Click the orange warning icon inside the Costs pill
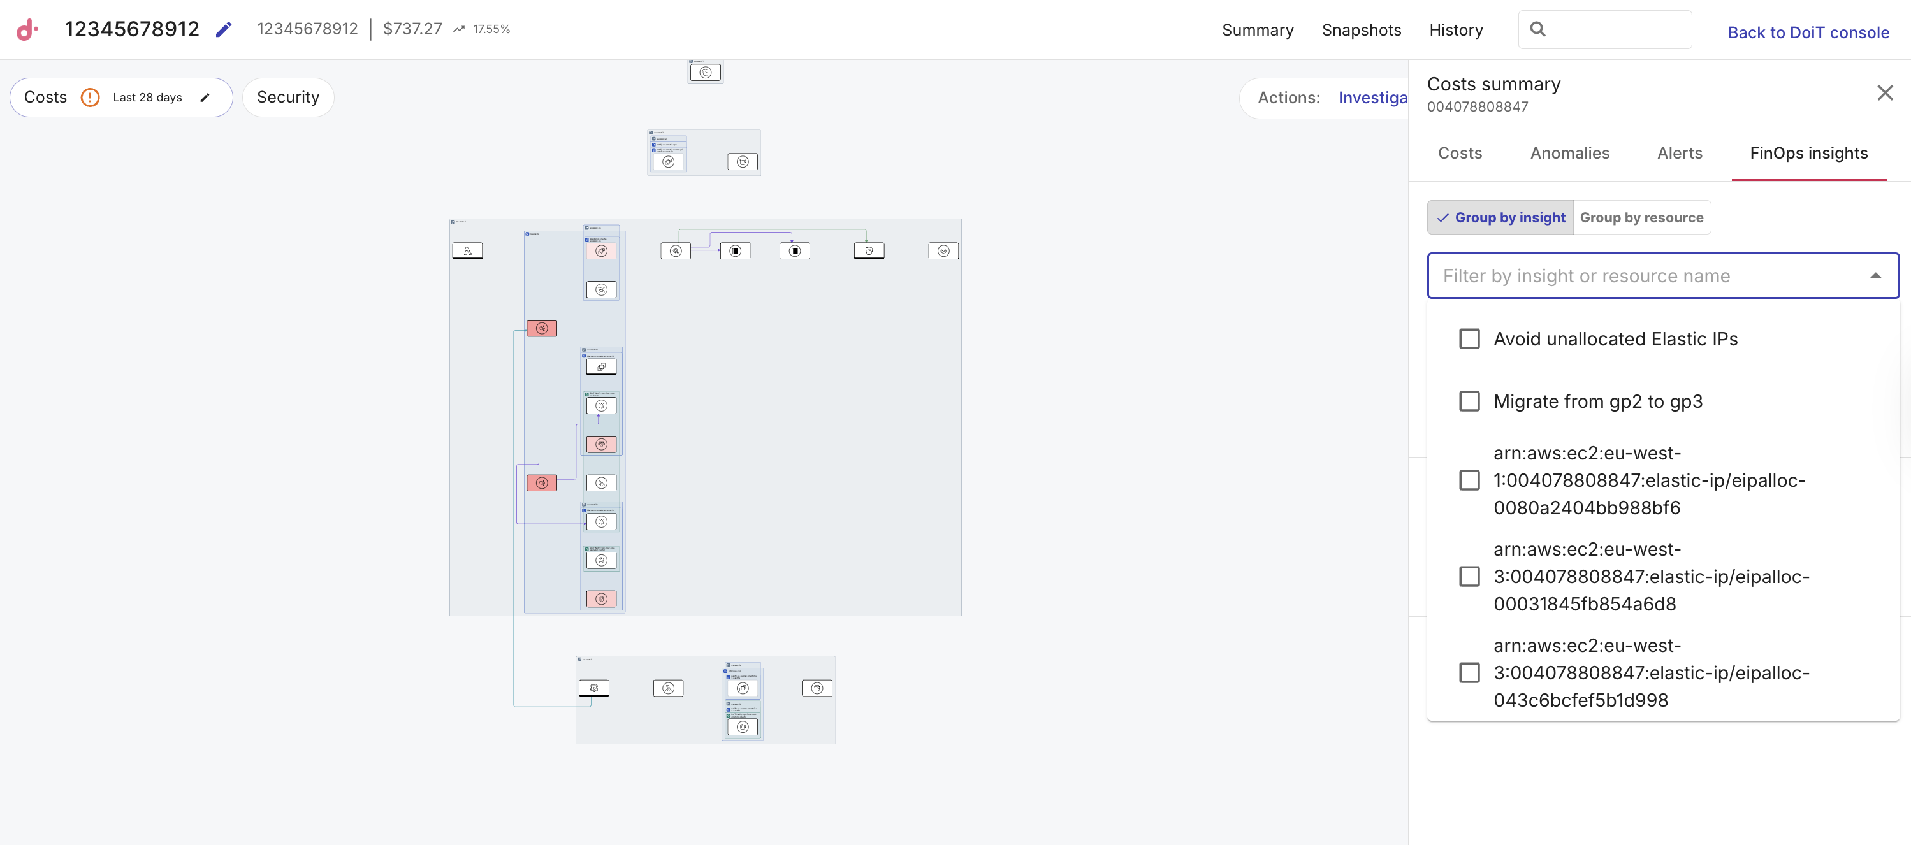The image size is (1911, 845). [90, 97]
